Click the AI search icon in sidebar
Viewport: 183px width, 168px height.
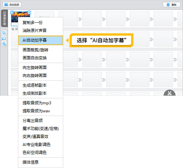4,44
